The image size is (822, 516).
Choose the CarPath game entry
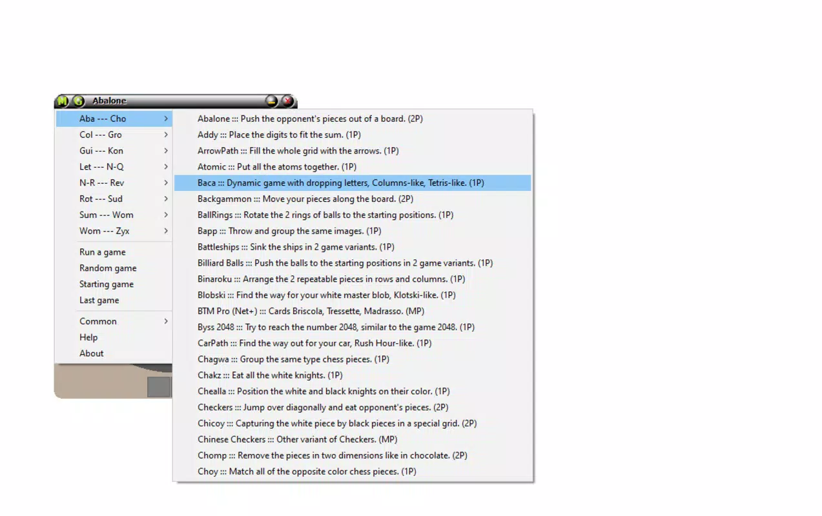coord(353,343)
